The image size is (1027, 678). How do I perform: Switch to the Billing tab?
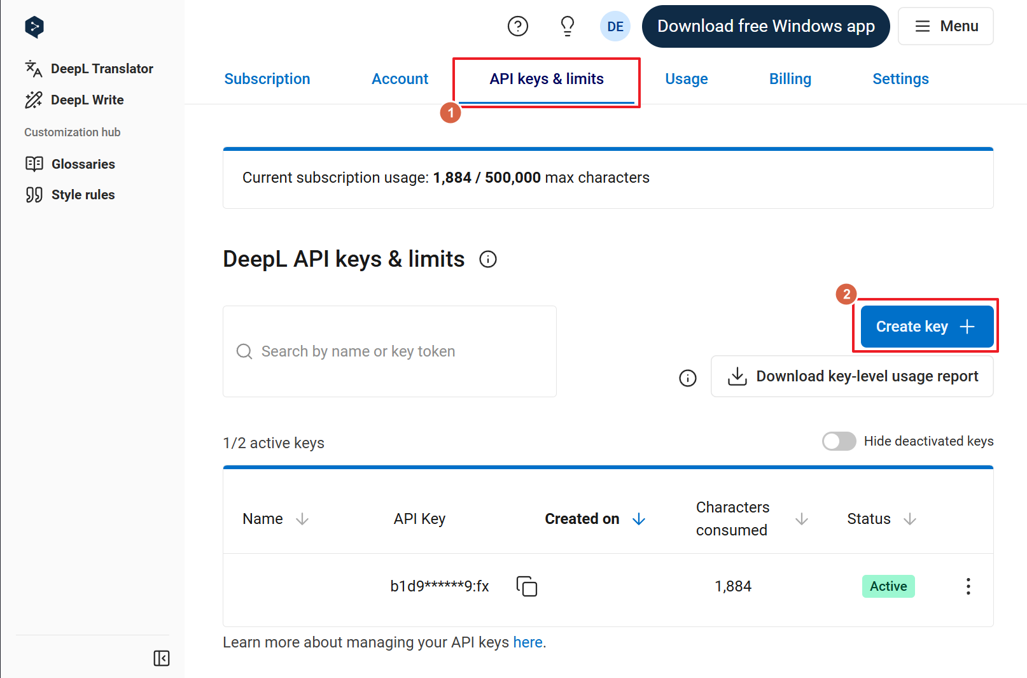[790, 79]
